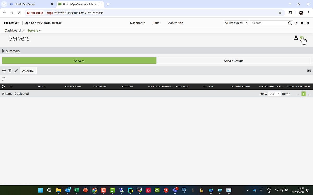Open the Dashboard menu
The width and height of the screenshot is (313, 195).
(138, 23)
